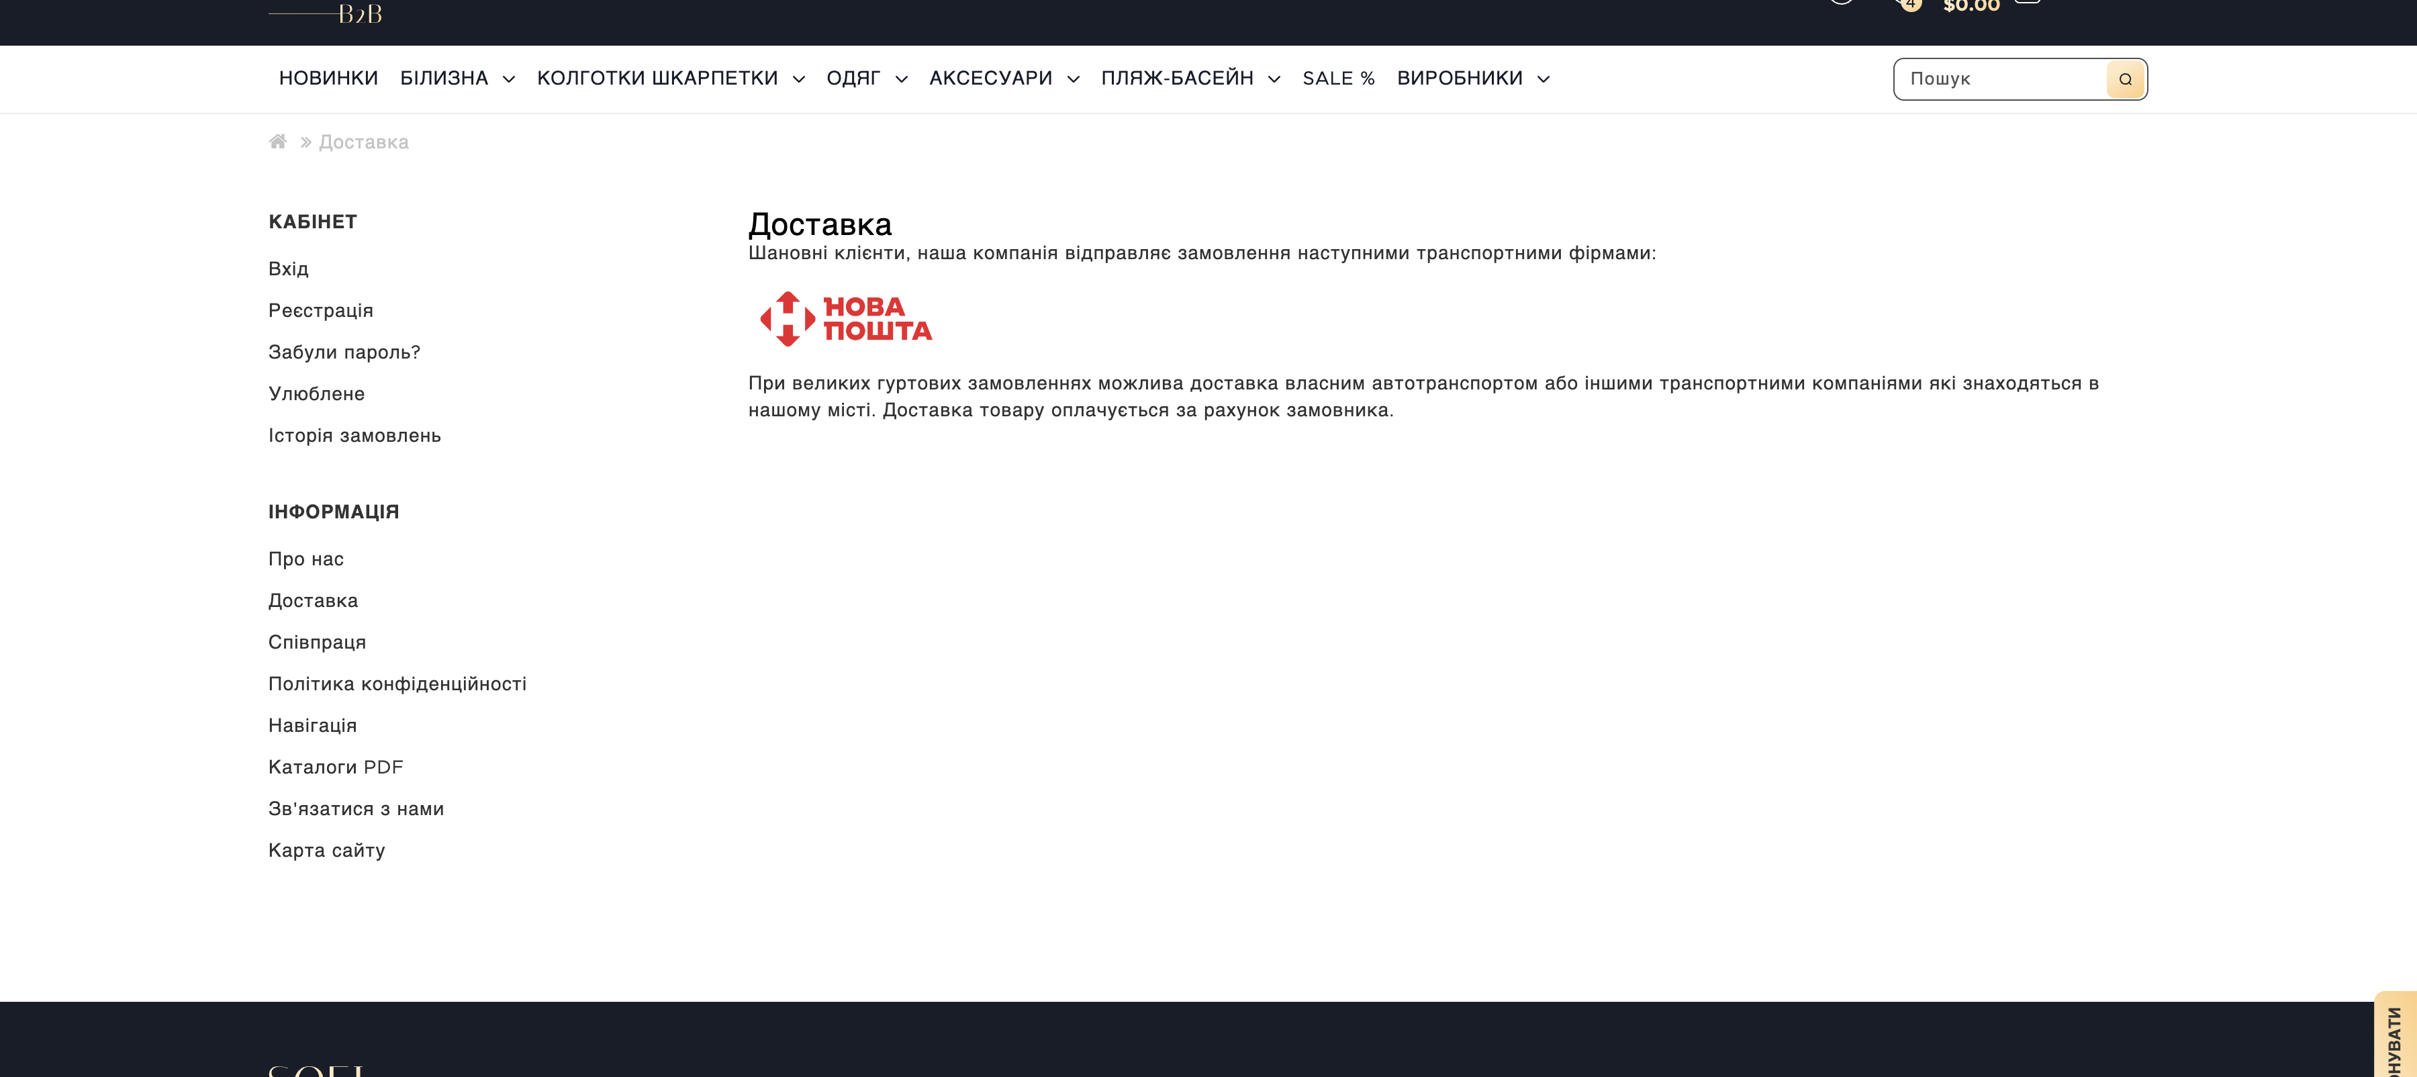Image resolution: width=2417 pixels, height=1077 pixels.
Task: Expand the АКСЕСУАРИ menu arrow
Action: (x=1072, y=80)
